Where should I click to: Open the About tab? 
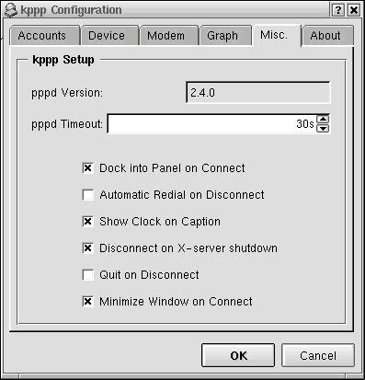pos(327,36)
